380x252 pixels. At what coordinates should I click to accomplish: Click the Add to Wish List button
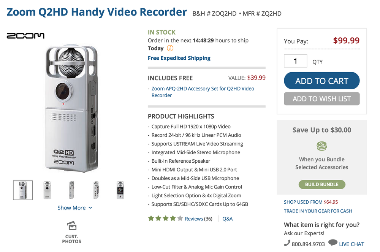pyautogui.click(x=321, y=99)
